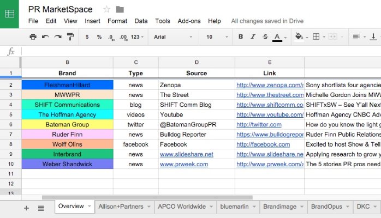Add a new sheet with plus
This screenshot has height=218, width=381.
point(26,208)
